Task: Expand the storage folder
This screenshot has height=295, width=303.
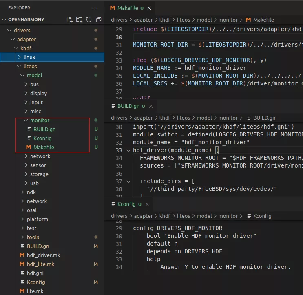Action: tap(52, 174)
